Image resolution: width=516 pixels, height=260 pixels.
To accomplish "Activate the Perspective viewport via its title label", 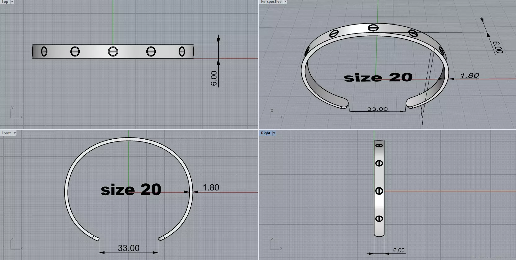I will click(271, 2).
